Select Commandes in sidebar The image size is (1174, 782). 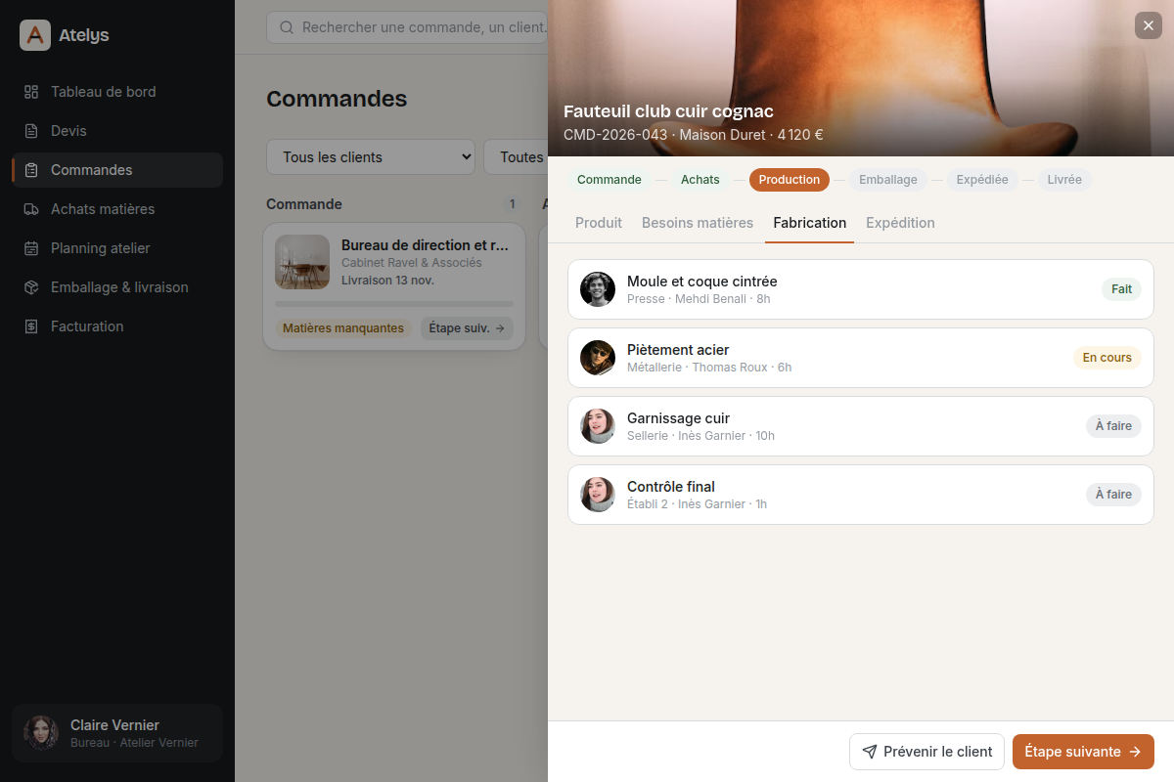(117, 170)
